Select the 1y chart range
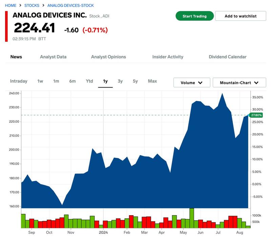Screen dimensions: 271x238 (105, 81)
